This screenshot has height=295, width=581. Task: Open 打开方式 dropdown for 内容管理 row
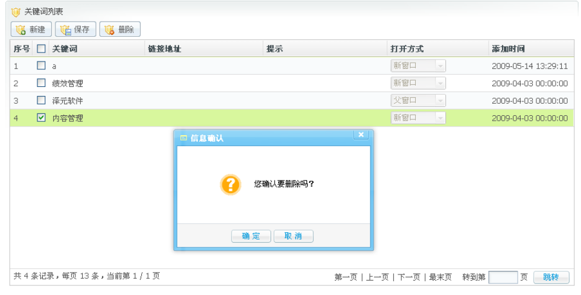418,118
